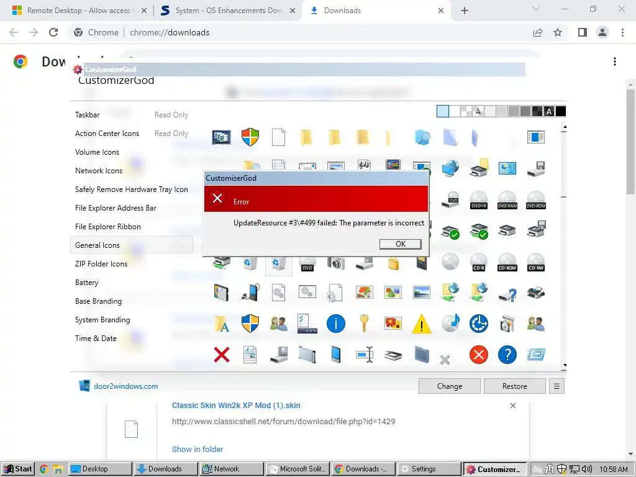Click OK in the CustomizerGod error dialog
The width and height of the screenshot is (636, 477).
[401, 243]
